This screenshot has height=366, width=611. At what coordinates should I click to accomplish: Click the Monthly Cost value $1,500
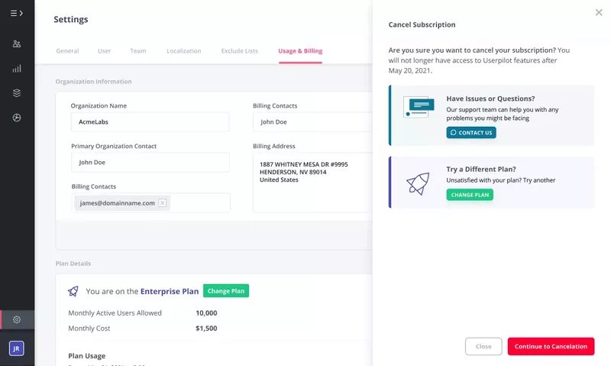[x=206, y=329]
